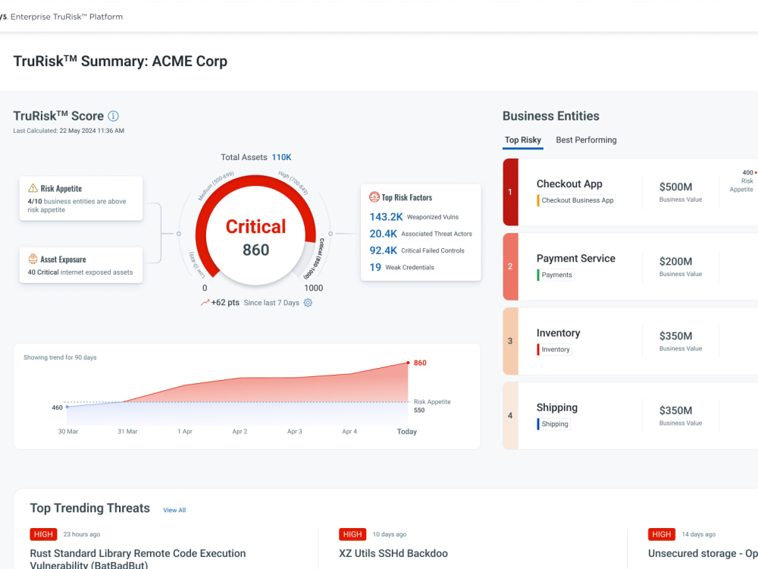The width and height of the screenshot is (758, 569).
Task: Open the Unsecured storage threat
Action: (703, 554)
